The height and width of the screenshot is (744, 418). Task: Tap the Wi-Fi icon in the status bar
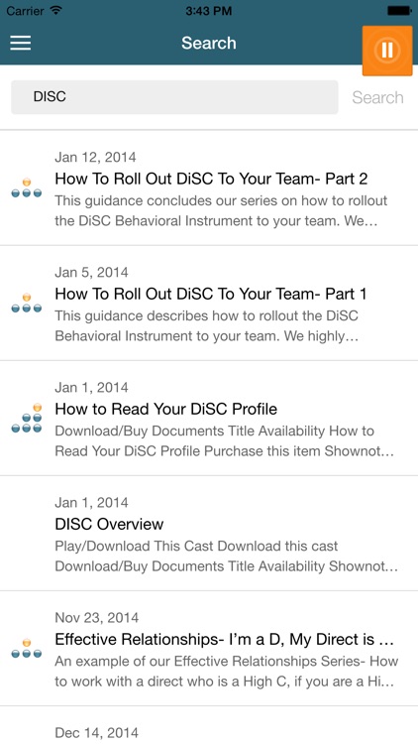[x=55, y=11]
